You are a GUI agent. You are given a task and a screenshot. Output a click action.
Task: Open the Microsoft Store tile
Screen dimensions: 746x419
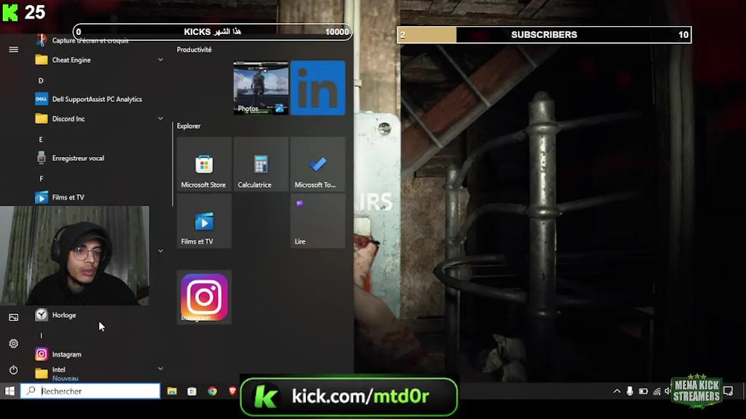(204, 164)
